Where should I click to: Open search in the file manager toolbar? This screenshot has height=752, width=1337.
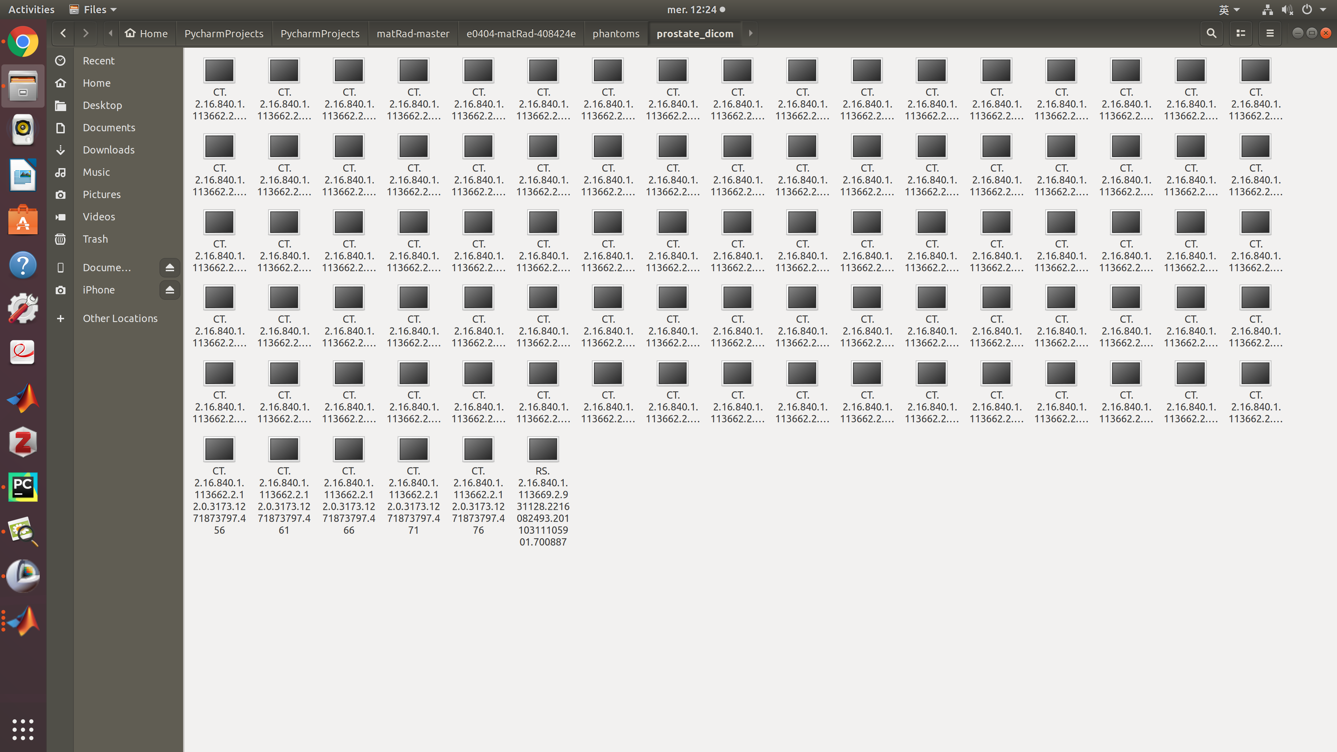point(1211,33)
